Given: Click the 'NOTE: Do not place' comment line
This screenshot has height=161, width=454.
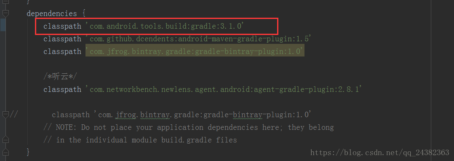Looking at the screenshot, I should (x=189, y=127).
